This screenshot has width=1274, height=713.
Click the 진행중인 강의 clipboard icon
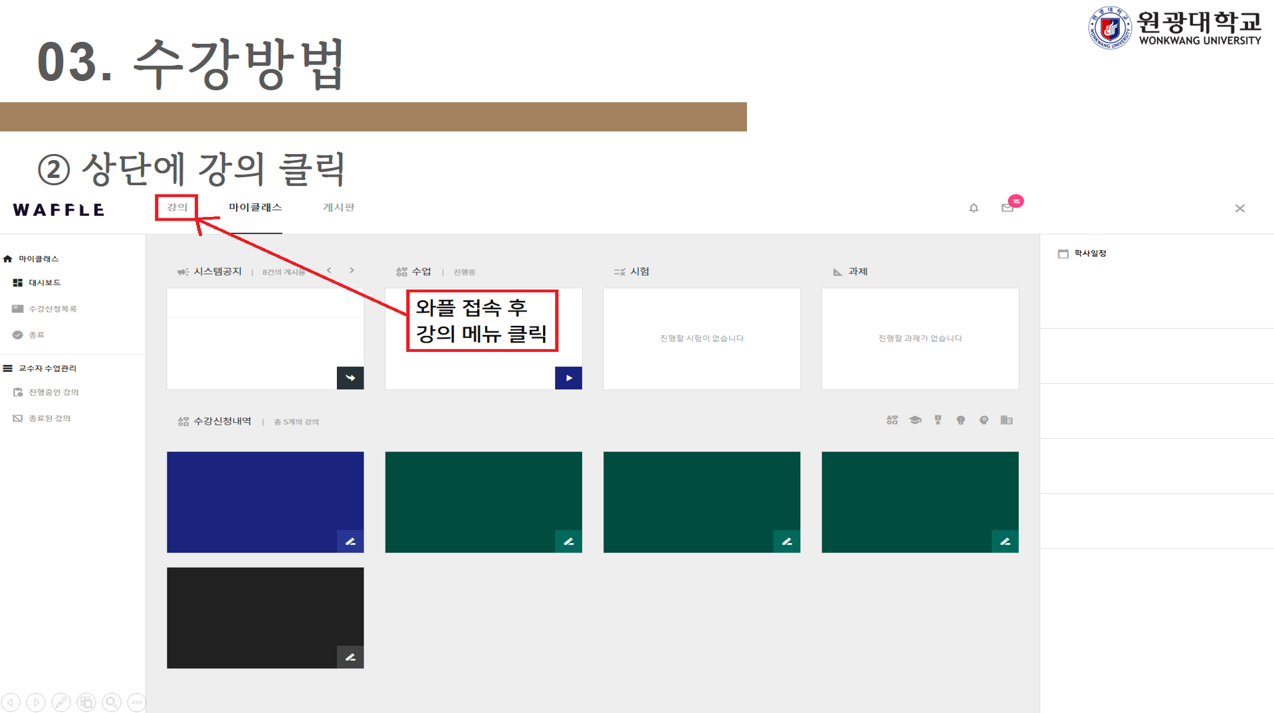tap(17, 392)
